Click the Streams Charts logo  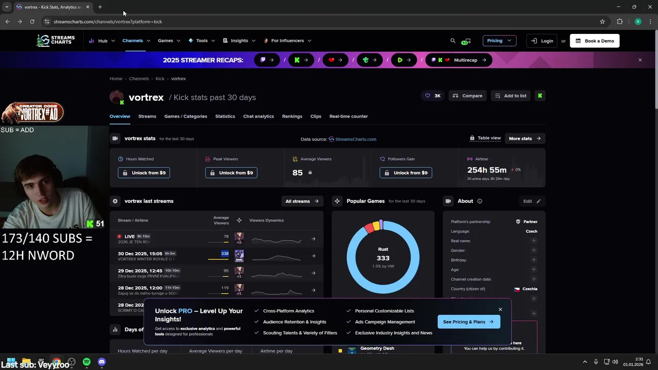[56, 41]
